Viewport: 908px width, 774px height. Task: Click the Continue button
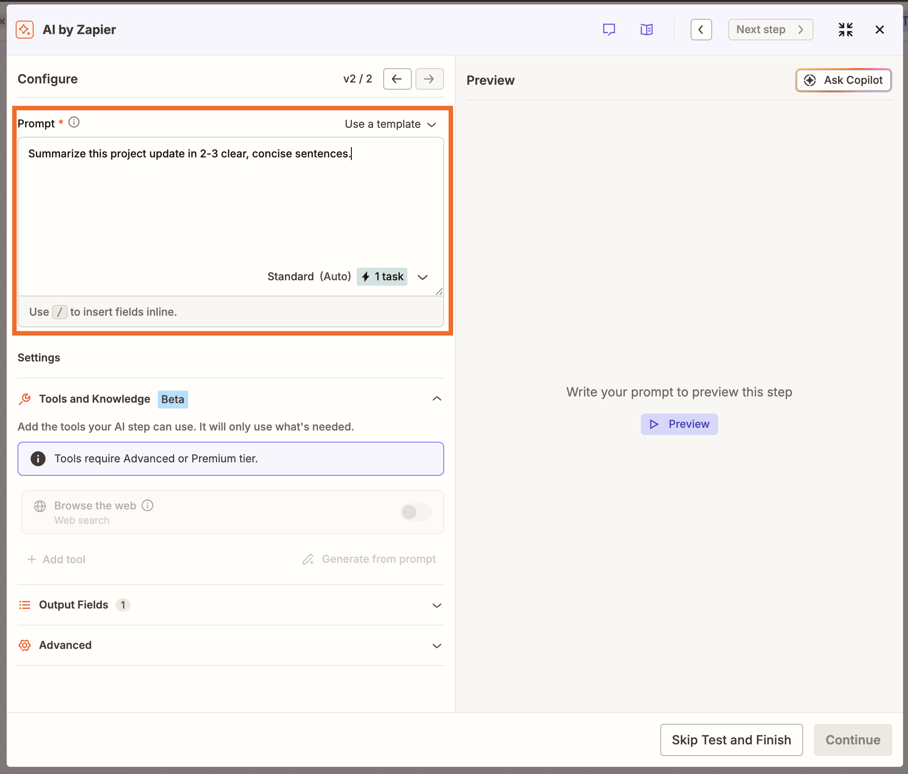click(853, 740)
